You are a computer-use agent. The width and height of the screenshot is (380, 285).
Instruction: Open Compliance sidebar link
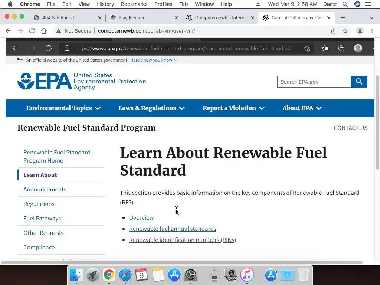pos(39,248)
